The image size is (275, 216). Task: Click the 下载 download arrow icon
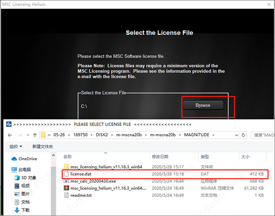tap(17, 210)
